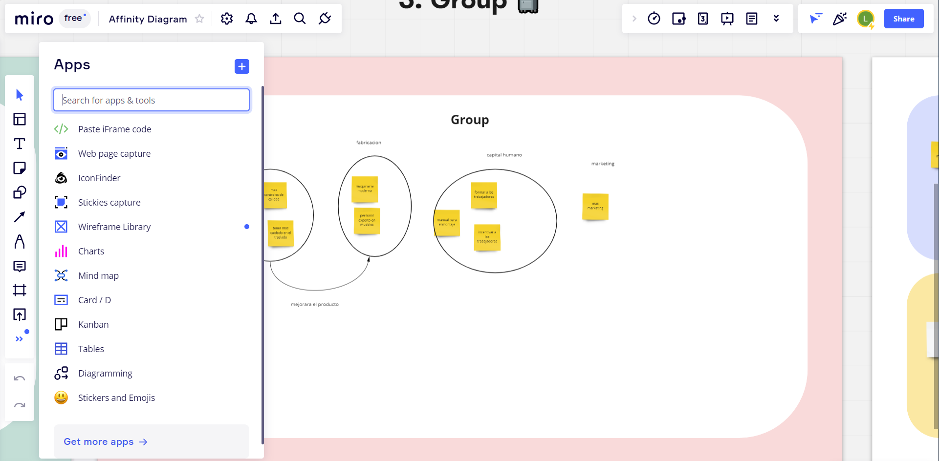Select the "maquinaria moderna" sticky note
Viewport: 939px width, 461px height.
coord(365,189)
